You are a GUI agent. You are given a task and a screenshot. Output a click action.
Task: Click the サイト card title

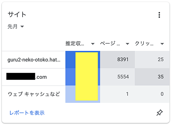pyautogui.click(x=17, y=15)
